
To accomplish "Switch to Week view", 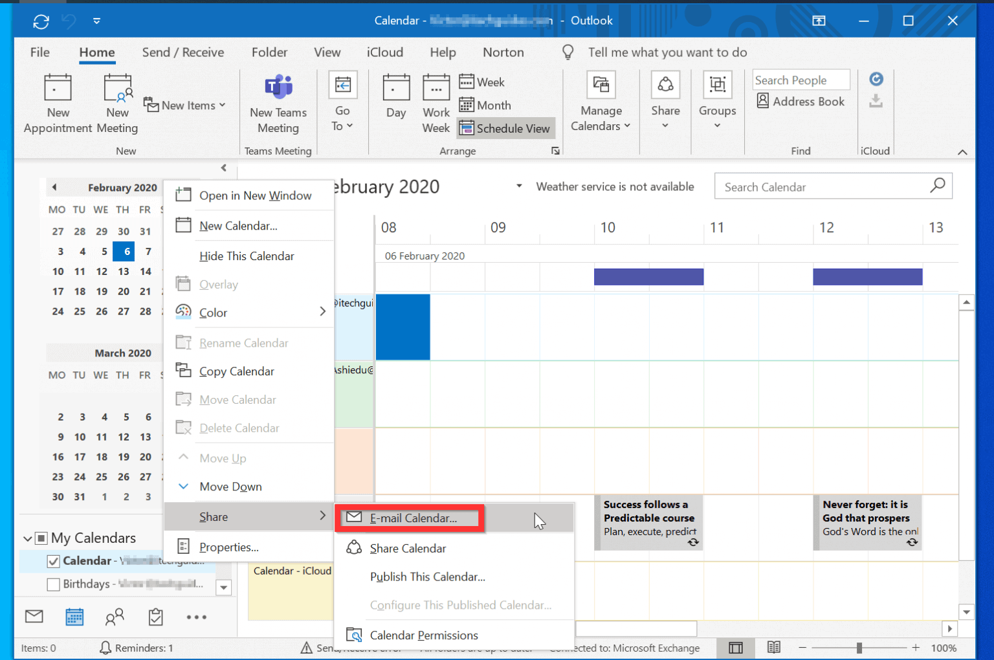I will tap(481, 82).
